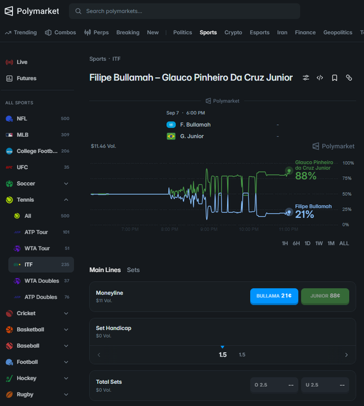364x406 pixels.
Task: Click the Tennis ball icon
Action: (x=10, y=200)
